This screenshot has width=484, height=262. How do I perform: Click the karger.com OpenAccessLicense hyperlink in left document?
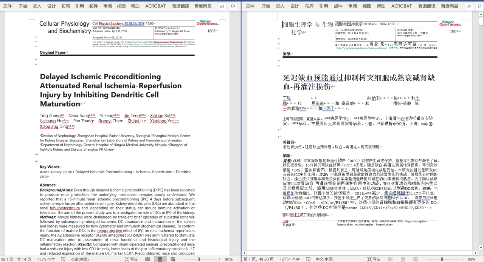click(x=147, y=44)
